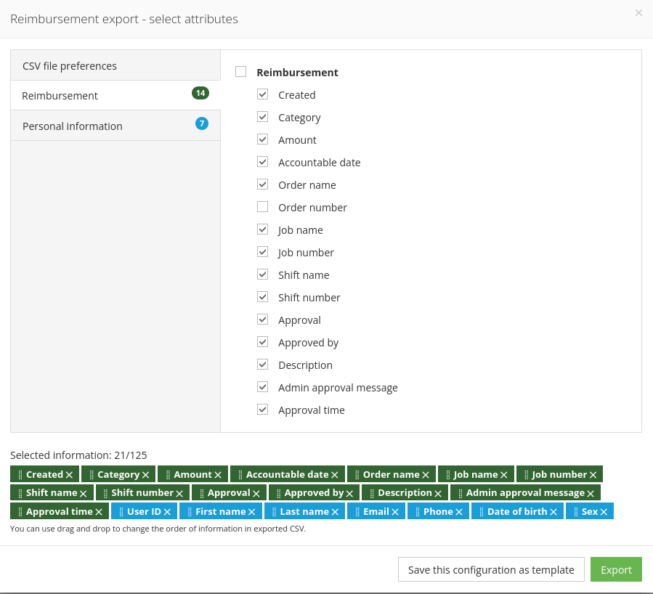The image size is (653, 594).
Task: Select the Reimbursement tab in the sidebar
Action: [x=115, y=95]
